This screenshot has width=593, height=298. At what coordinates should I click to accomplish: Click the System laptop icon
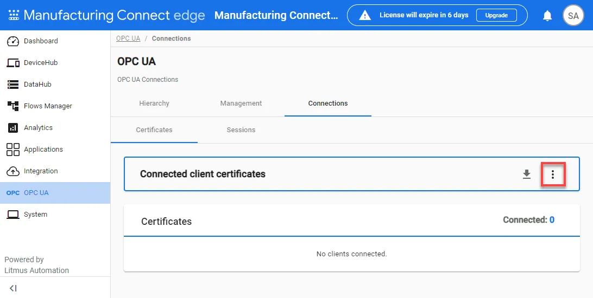[13, 215]
